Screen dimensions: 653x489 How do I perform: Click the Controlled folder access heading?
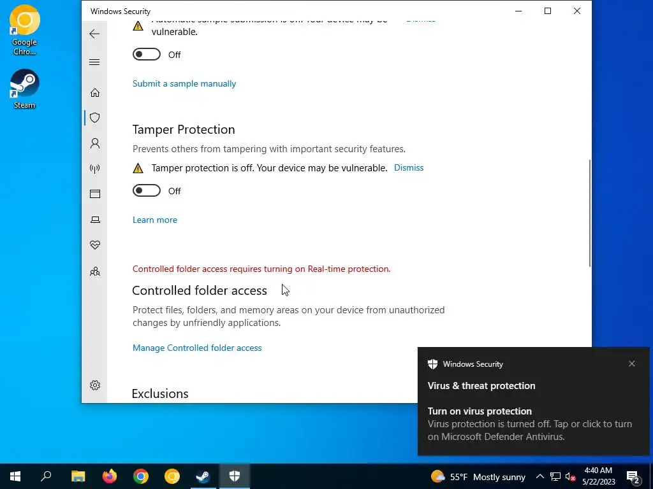(x=200, y=290)
